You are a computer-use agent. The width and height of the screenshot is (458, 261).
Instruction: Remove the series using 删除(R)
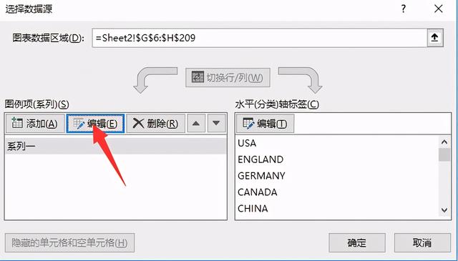pos(156,124)
